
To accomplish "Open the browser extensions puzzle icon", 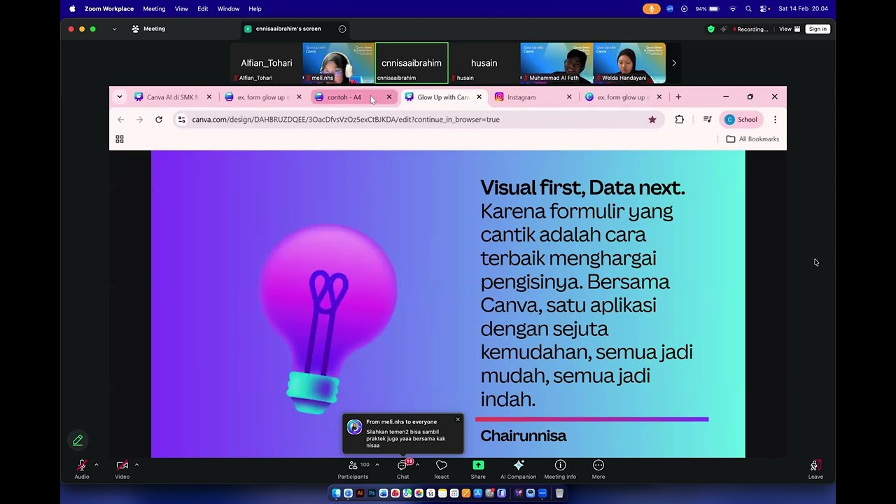I will coord(679,120).
